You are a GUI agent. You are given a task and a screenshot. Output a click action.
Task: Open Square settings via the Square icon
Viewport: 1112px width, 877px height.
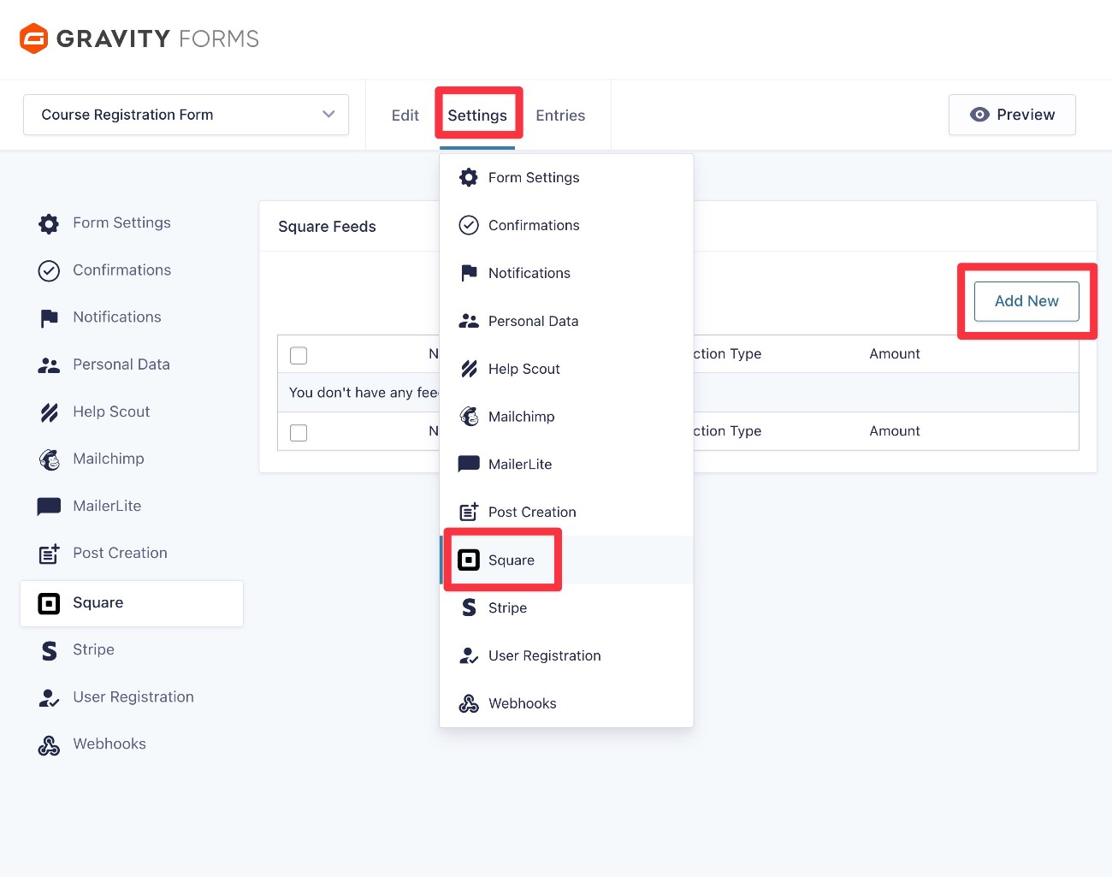[x=469, y=560]
